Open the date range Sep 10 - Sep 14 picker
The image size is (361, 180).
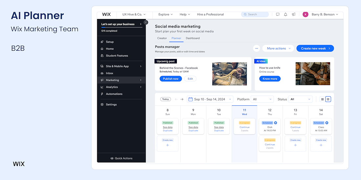210,99
